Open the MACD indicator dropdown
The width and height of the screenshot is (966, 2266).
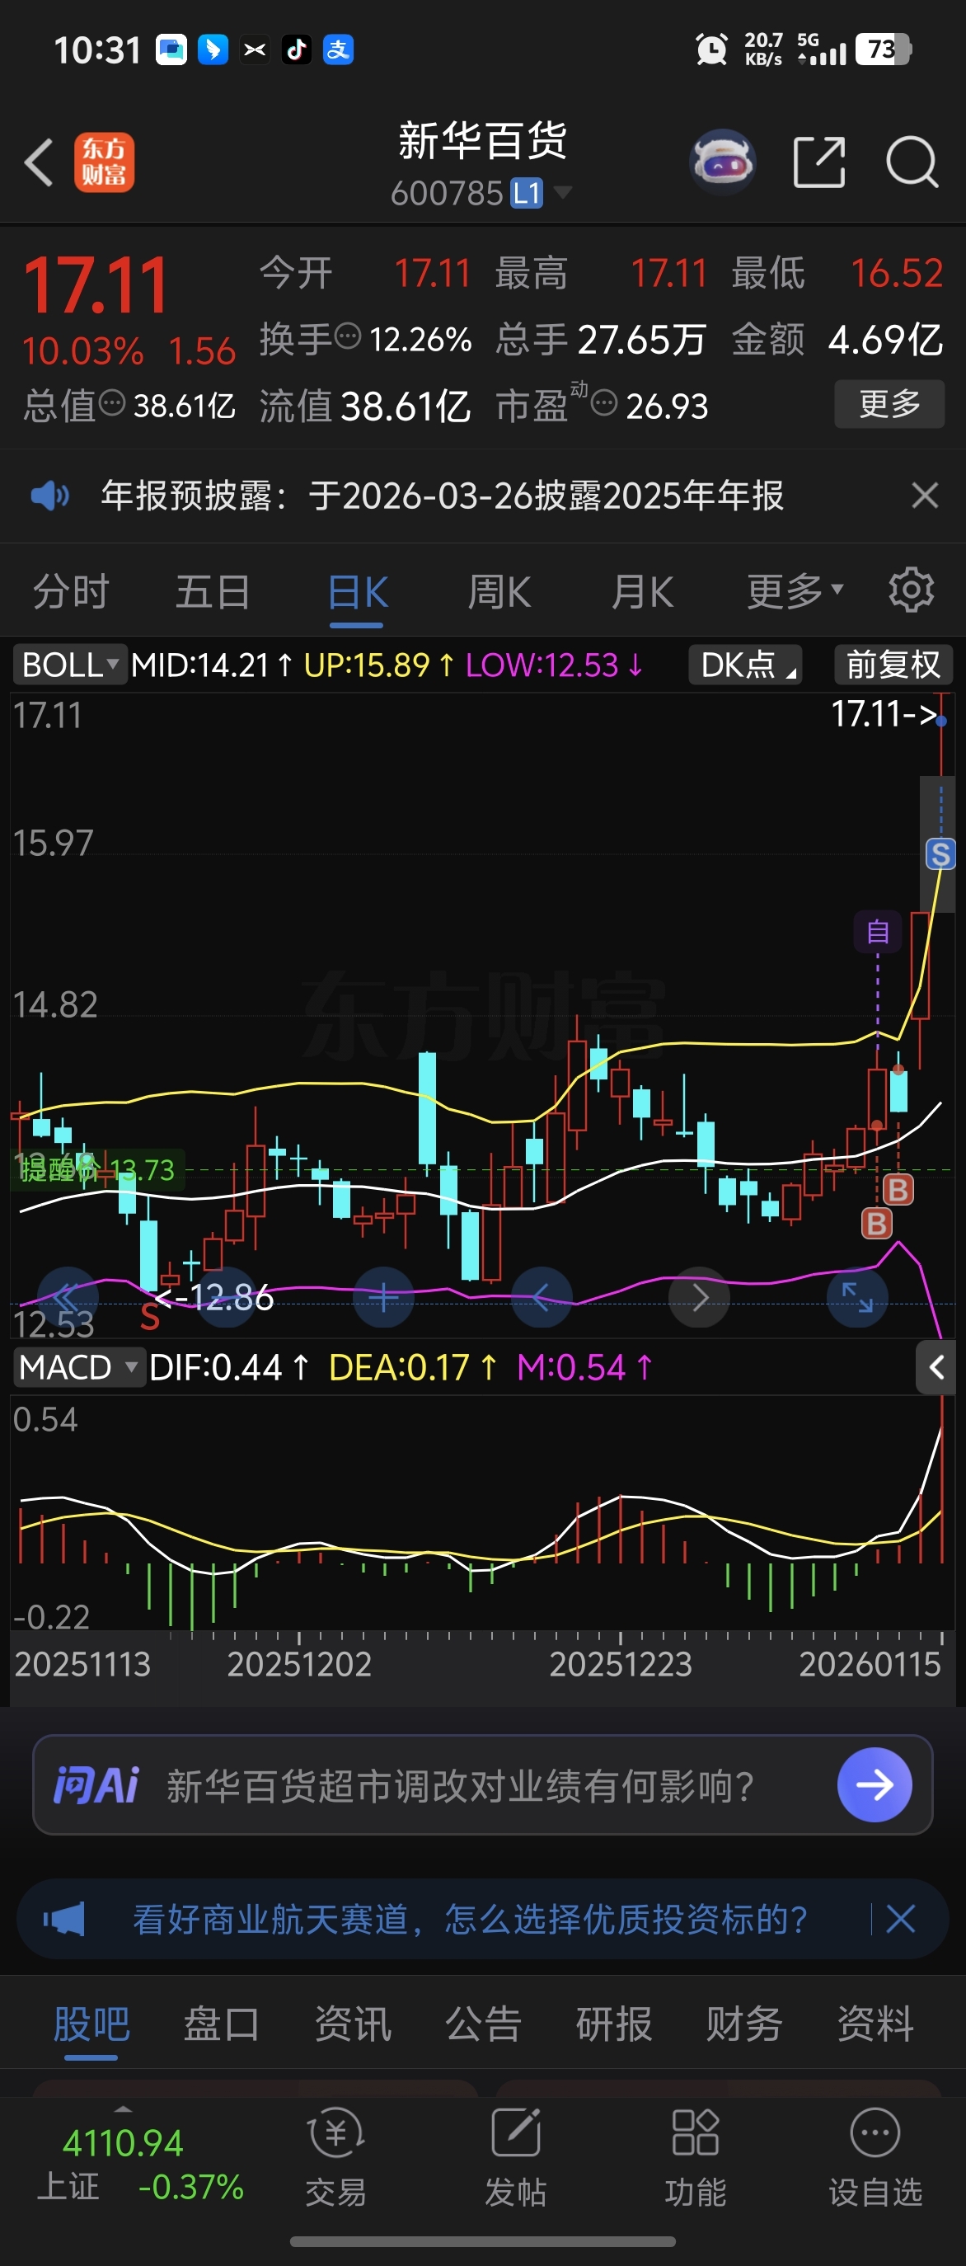coord(78,1367)
